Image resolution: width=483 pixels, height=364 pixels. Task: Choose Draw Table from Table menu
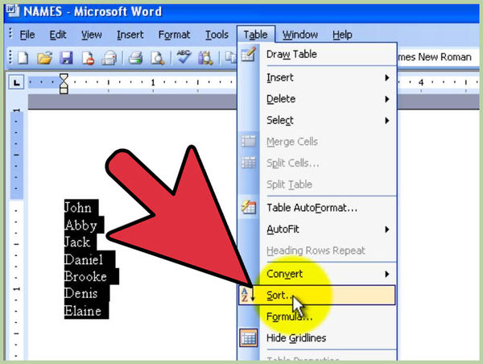tap(317, 54)
